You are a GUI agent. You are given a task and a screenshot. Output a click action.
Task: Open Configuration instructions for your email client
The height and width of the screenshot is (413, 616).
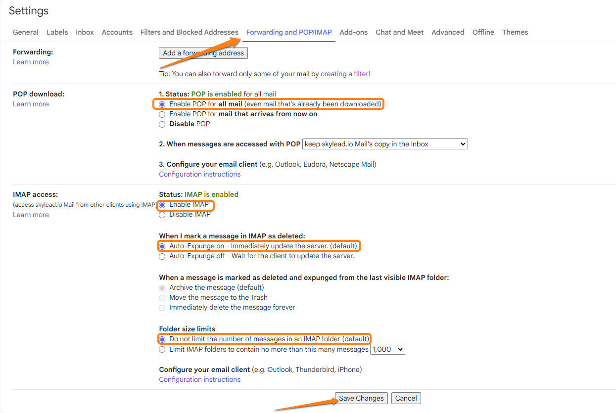[199, 174]
